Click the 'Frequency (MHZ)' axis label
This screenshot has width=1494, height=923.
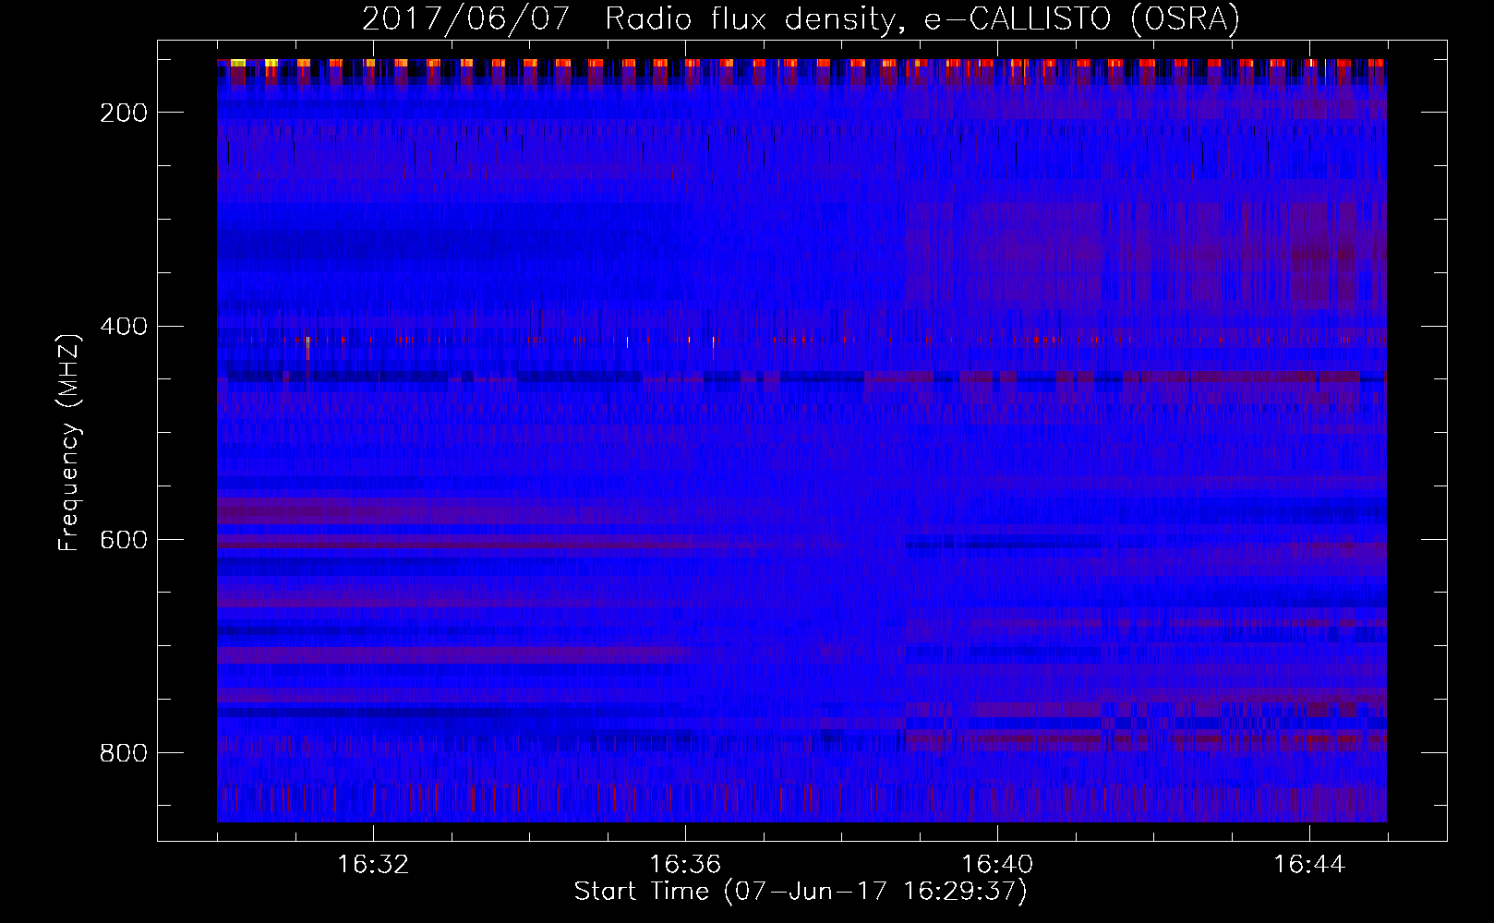[x=69, y=442]
